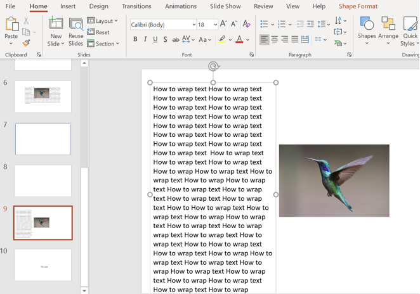420x294 pixels.
Task: Open columns dropdown
Action: pyautogui.click(x=321, y=39)
